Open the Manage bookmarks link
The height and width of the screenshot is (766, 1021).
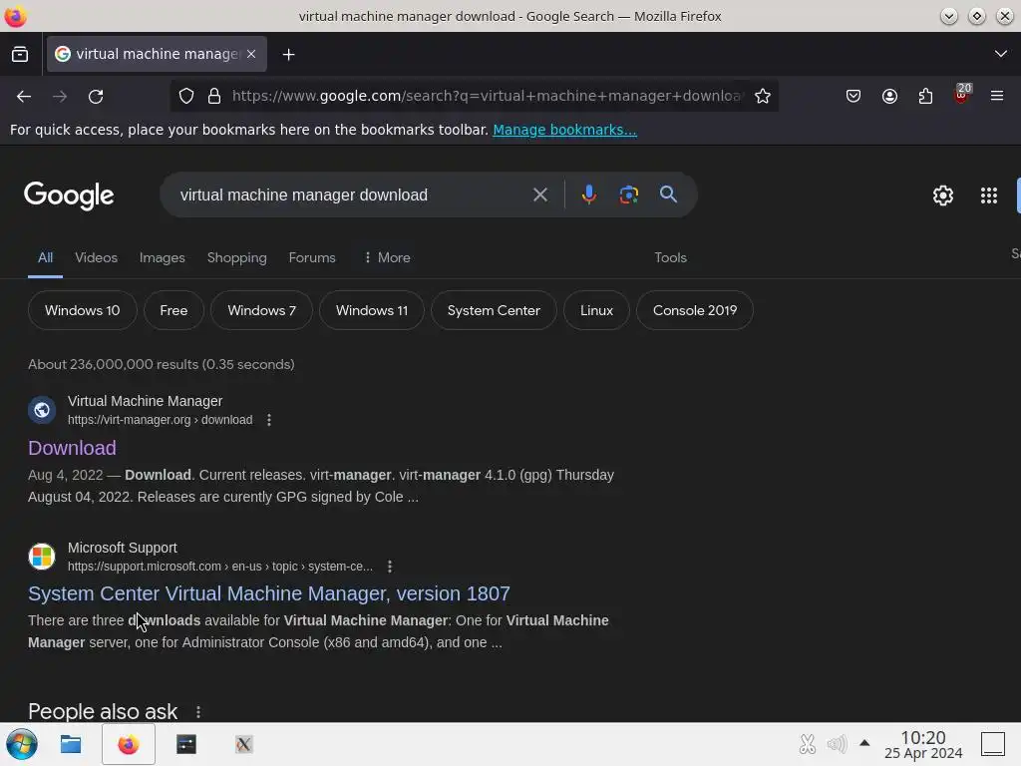[x=564, y=130]
